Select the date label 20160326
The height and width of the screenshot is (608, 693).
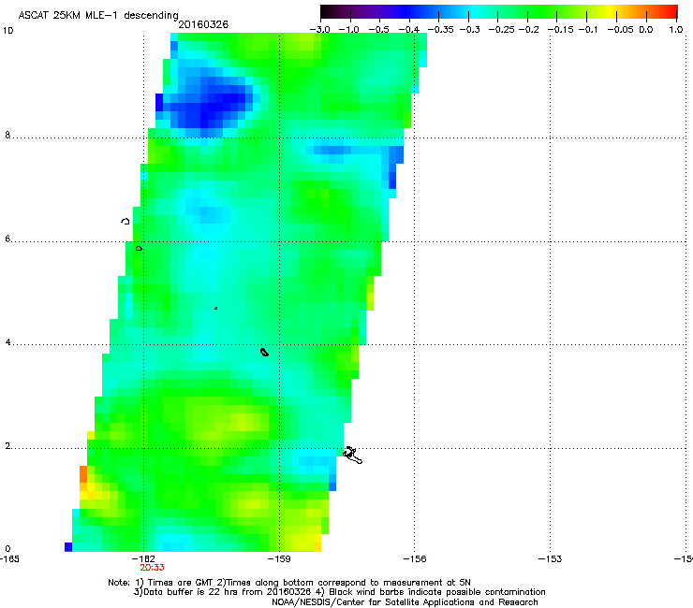[203, 24]
